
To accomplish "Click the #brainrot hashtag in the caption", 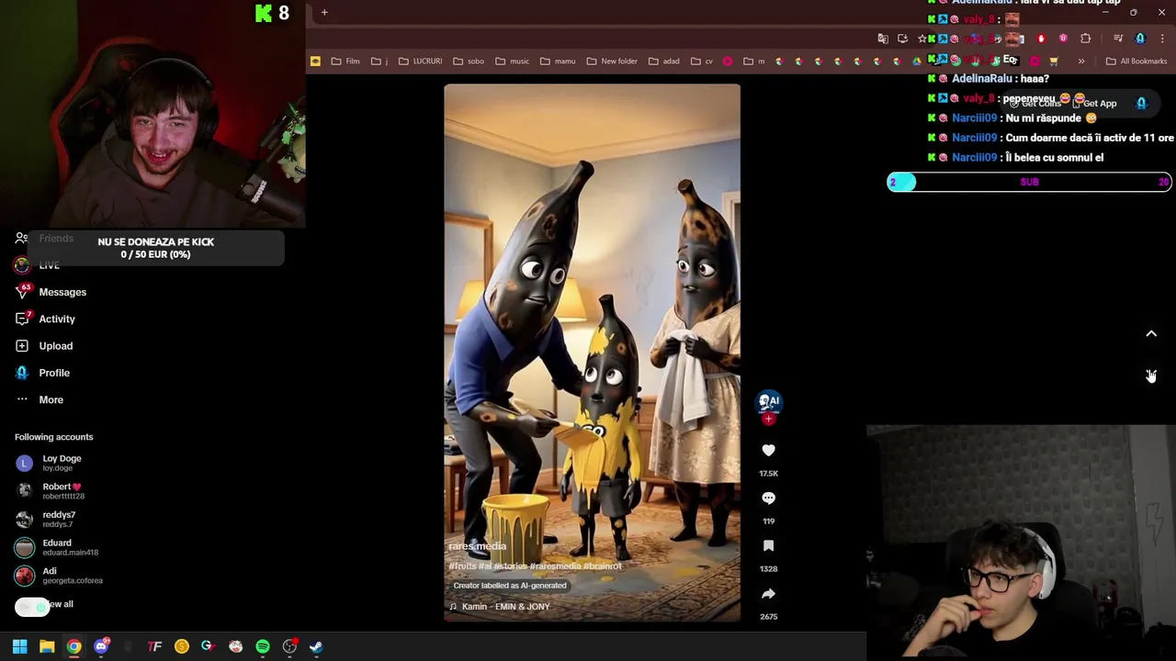I will click(x=603, y=566).
